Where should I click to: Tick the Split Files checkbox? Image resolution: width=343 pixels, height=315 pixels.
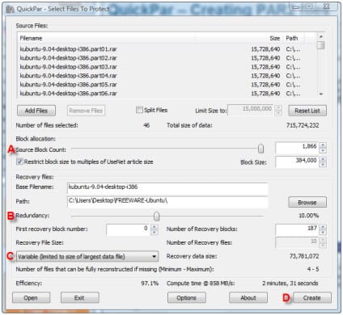pos(139,110)
